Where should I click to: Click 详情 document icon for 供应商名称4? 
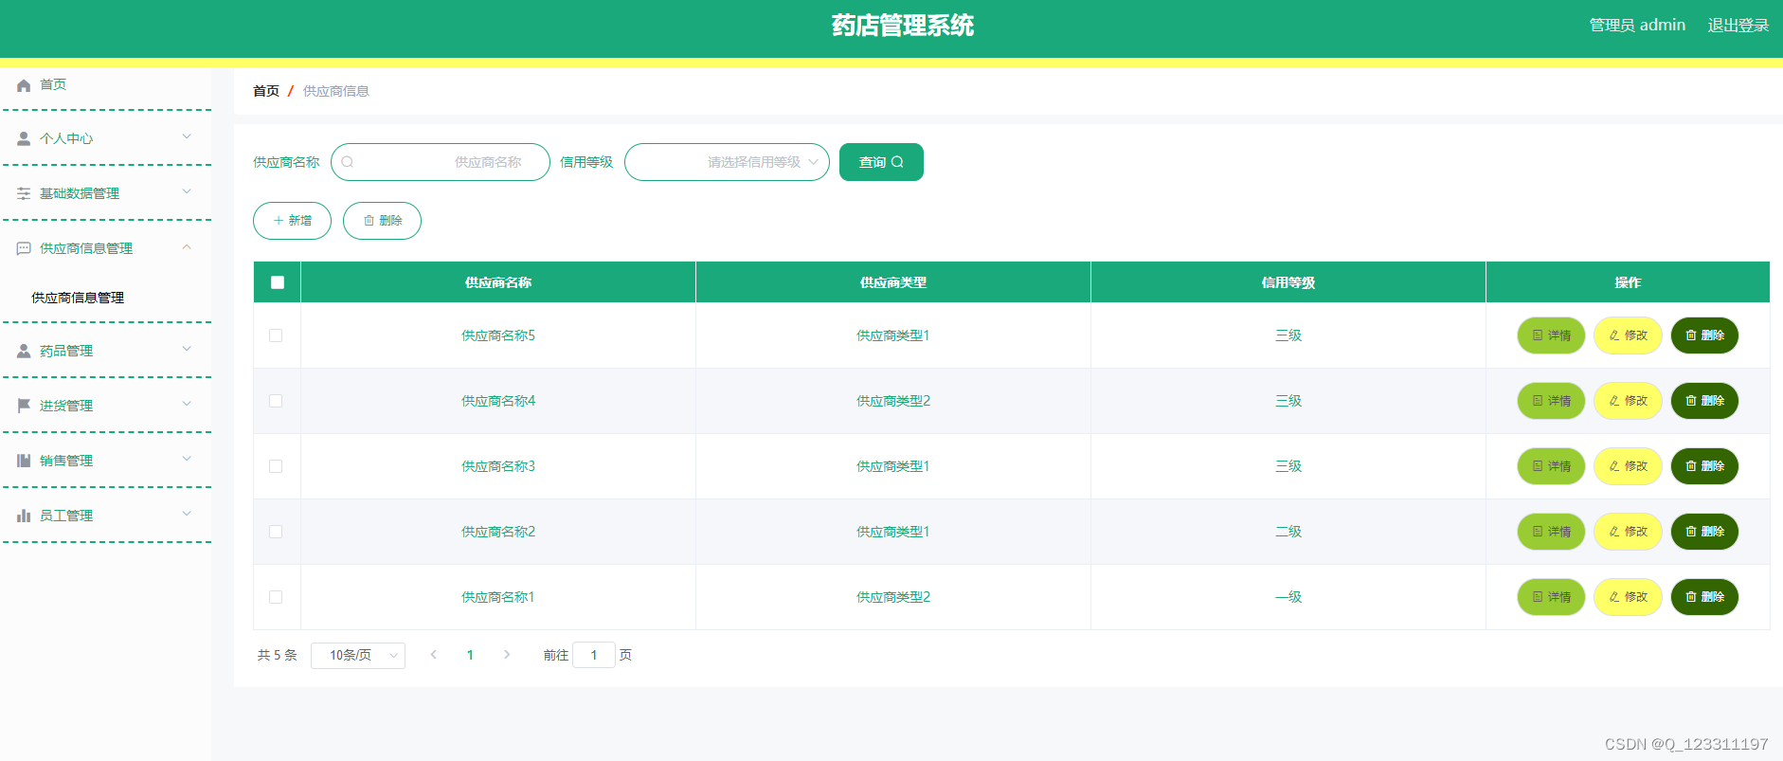(x=1538, y=401)
